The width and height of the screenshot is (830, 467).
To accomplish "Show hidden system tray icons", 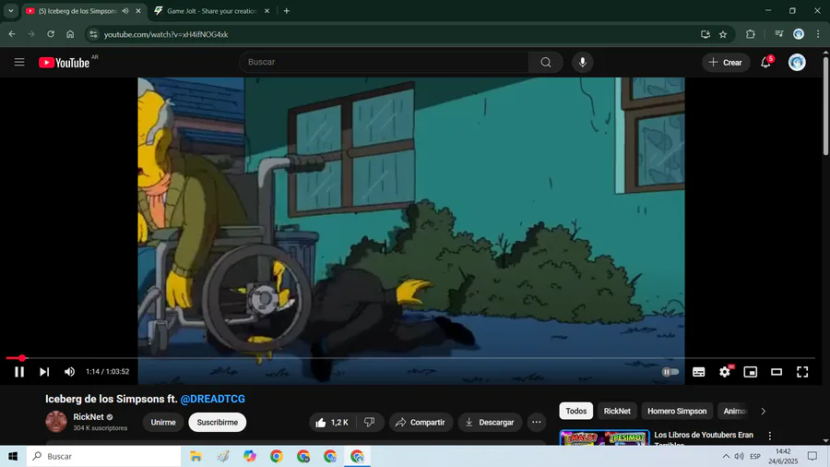I will (x=726, y=456).
